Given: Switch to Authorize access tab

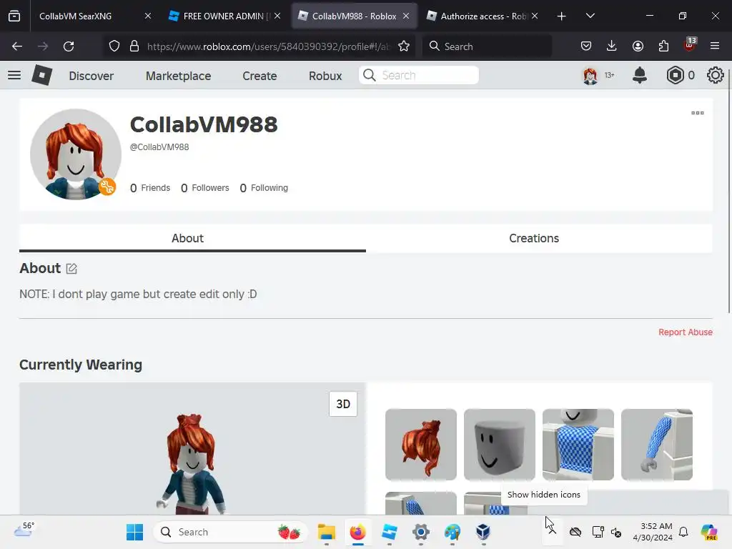Looking at the screenshot, I should pyautogui.click(x=483, y=16).
